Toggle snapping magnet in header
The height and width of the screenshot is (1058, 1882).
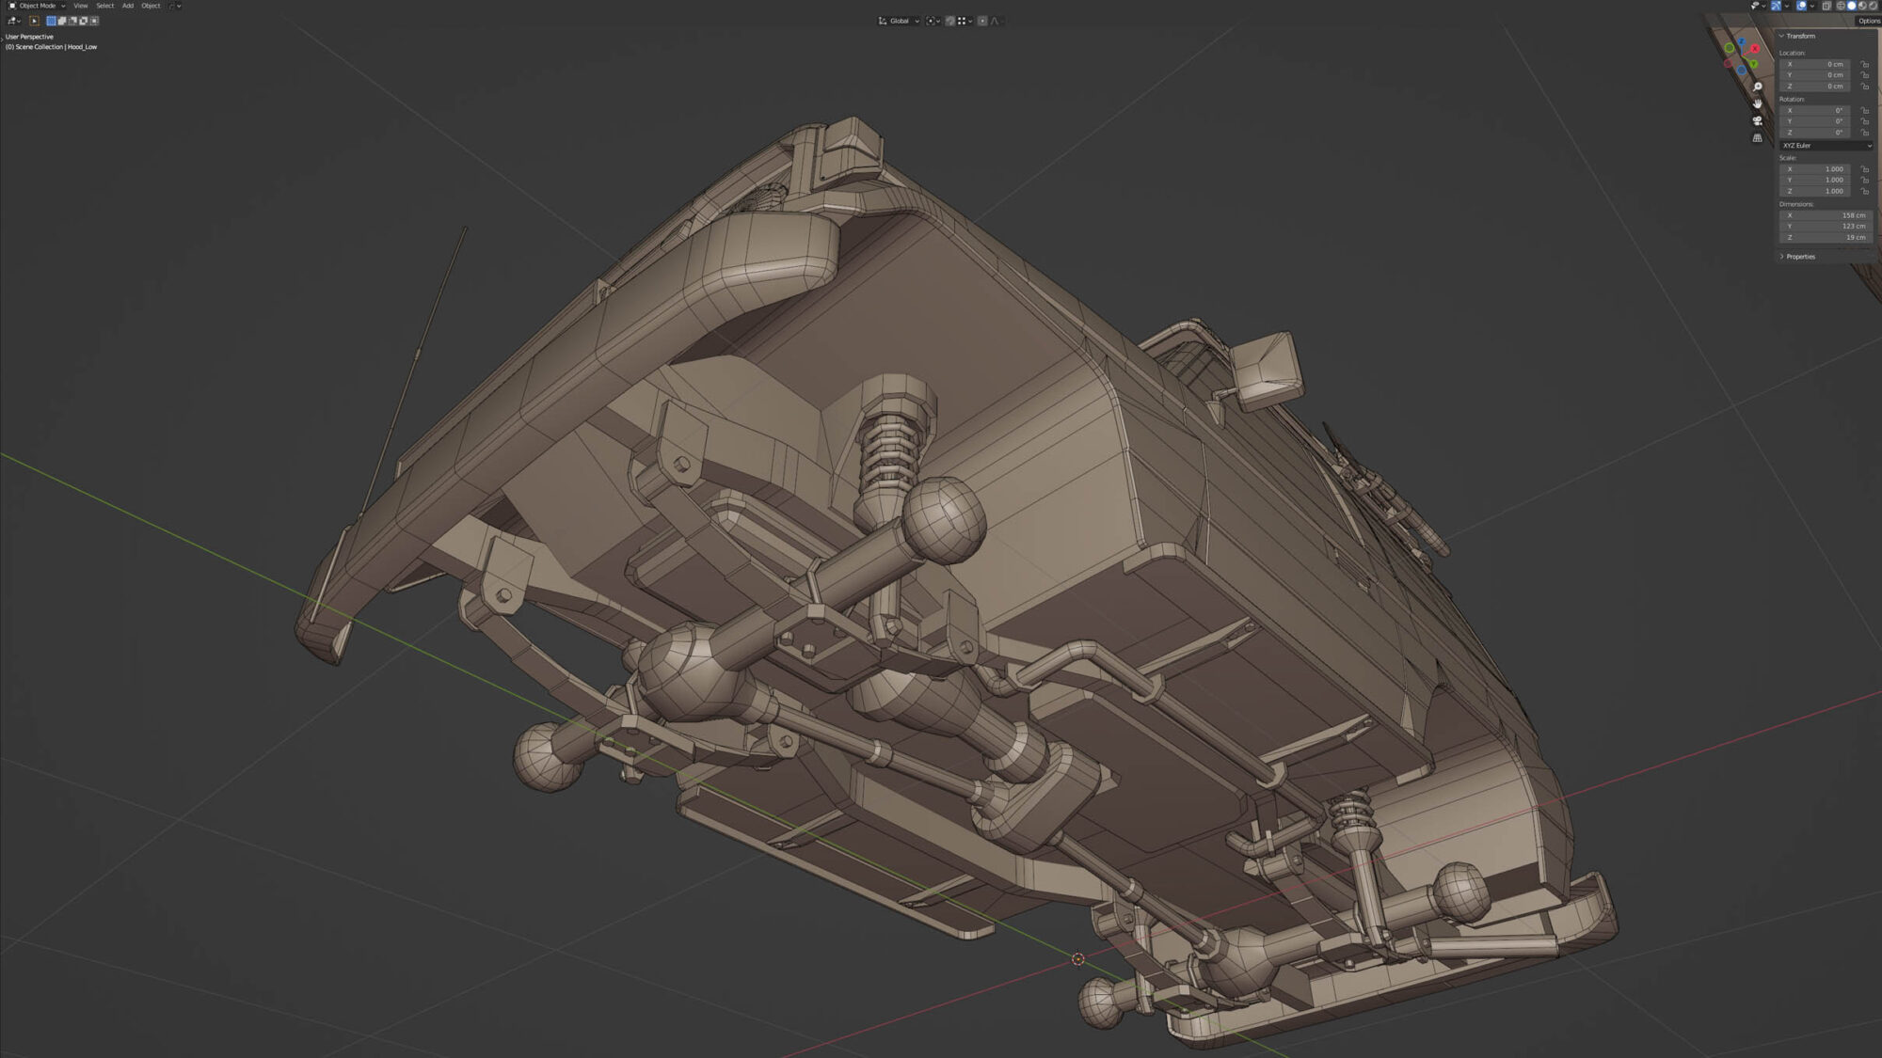(x=949, y=21)
